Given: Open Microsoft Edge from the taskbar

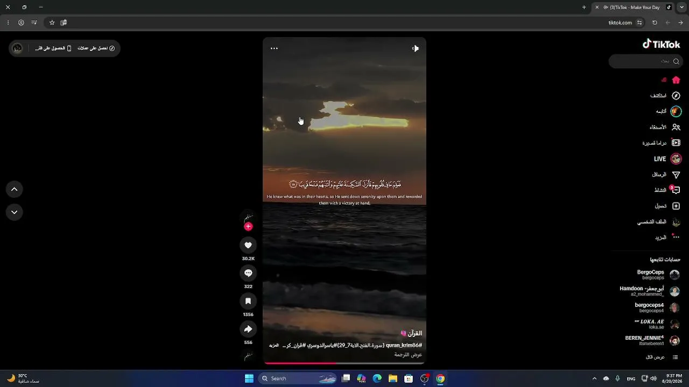Looking at the screenshot, I should [377, 378].
